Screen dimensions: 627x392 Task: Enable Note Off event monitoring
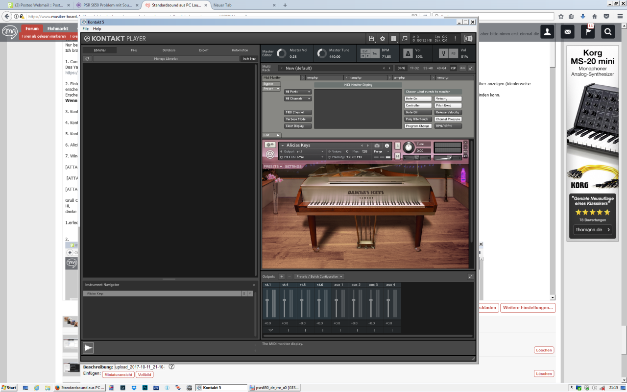(x=418, y=112)
